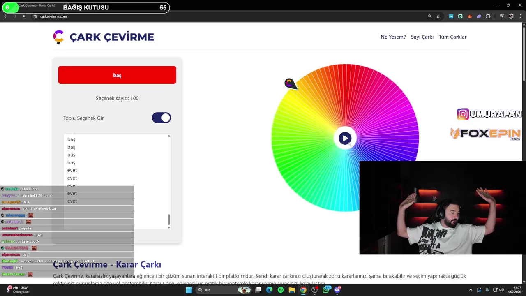The width and height of the screenshot is (526, 296).
Task: Open File Explorer from the taskbar
Action: coord(292,290)
